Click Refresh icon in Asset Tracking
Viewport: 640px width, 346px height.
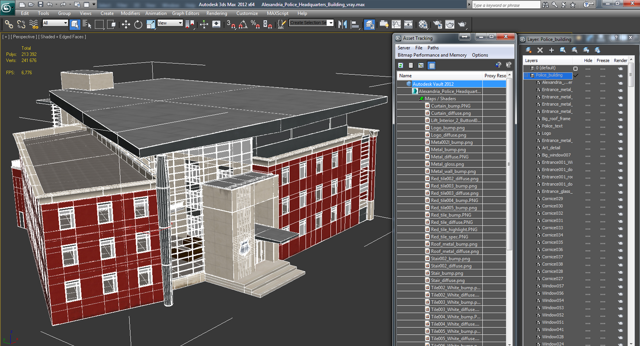(401, 65)
